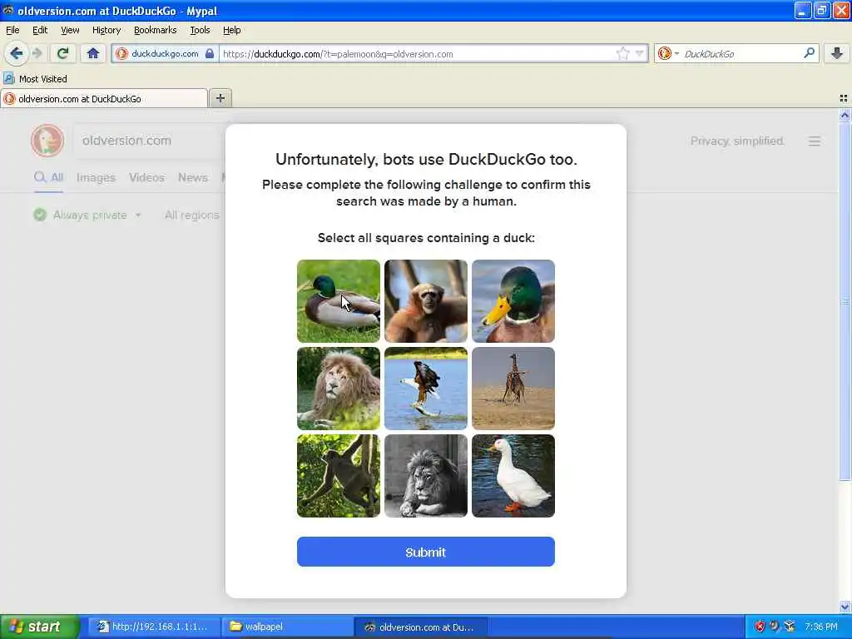
Task: Open the Most Visited bookmarks folder
Action: pyautogui.click(x=35, y=79)
